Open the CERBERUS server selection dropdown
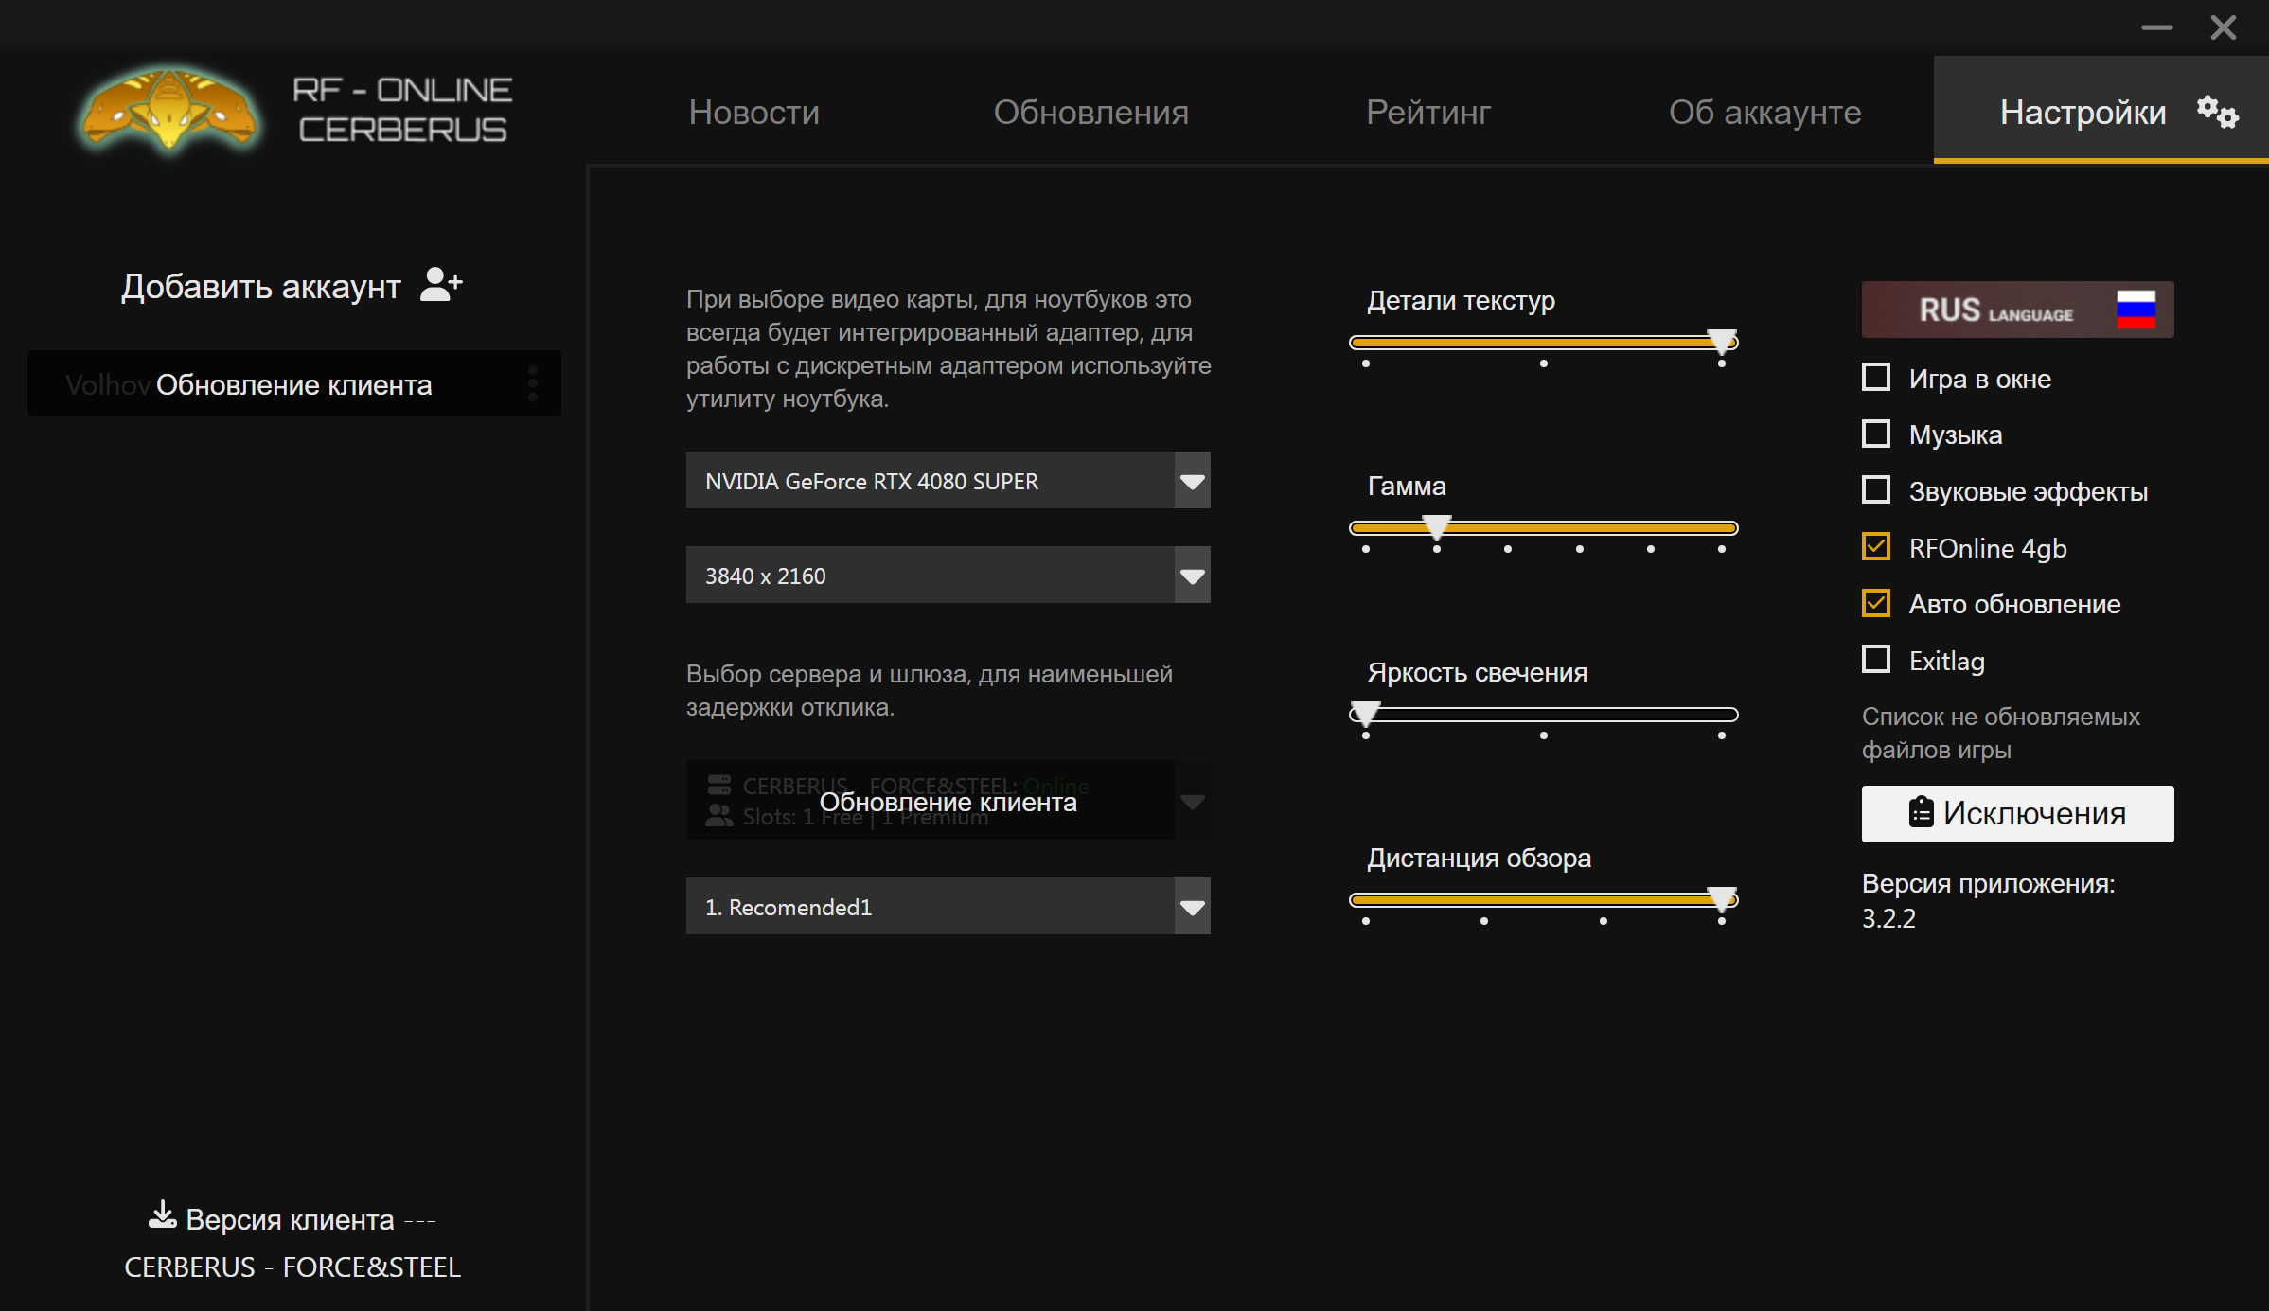Screen dimensions: 2269x1311 point(948,801)
